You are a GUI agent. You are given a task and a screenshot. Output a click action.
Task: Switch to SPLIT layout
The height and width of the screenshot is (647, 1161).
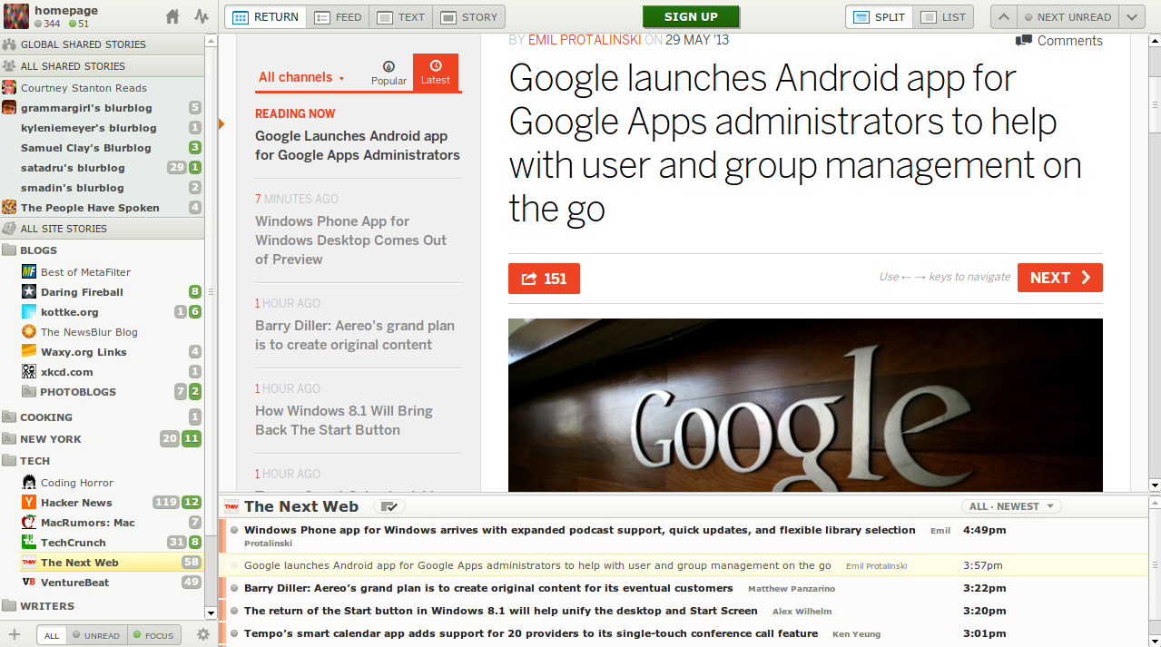click(879, 17)
